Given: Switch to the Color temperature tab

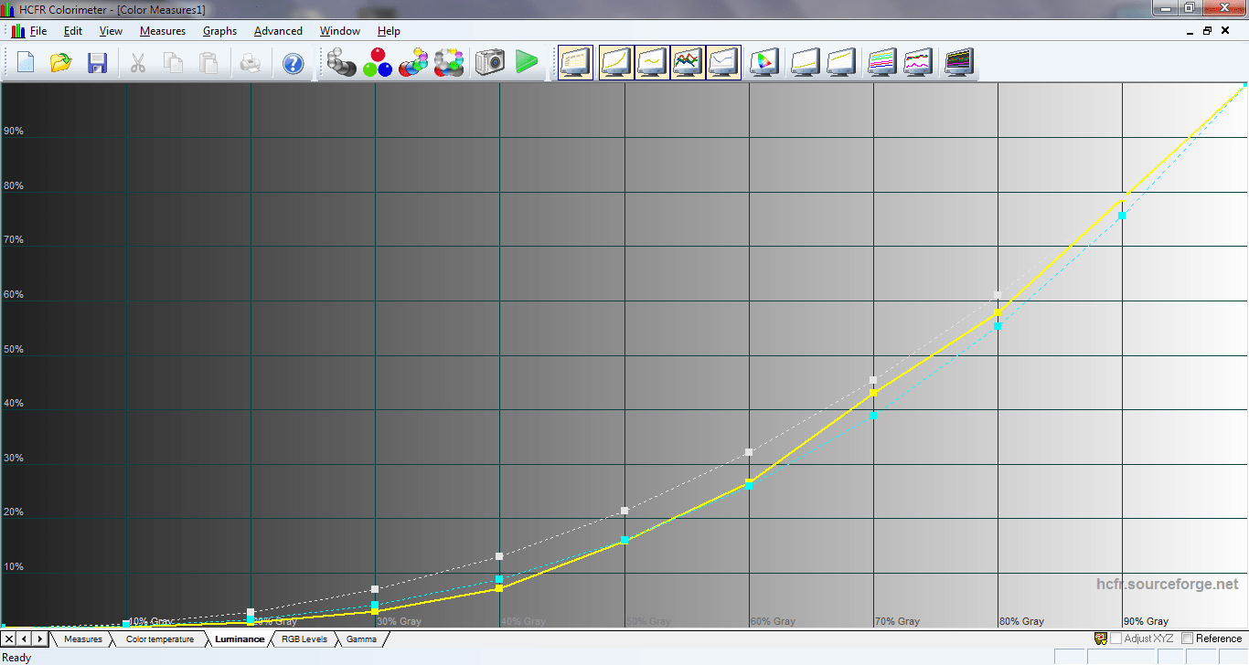Looking at the screenshot, I should [160, 639].
